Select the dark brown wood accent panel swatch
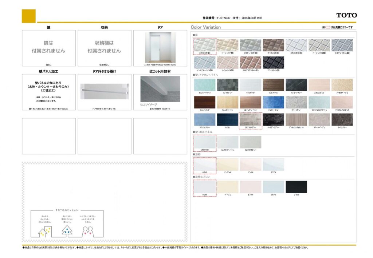This screenshot has width=373, height=258. coord(205,102)
